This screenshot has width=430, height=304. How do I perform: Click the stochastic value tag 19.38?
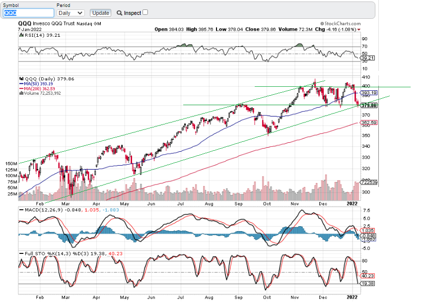pyautogui.click(x=368, y=284)
